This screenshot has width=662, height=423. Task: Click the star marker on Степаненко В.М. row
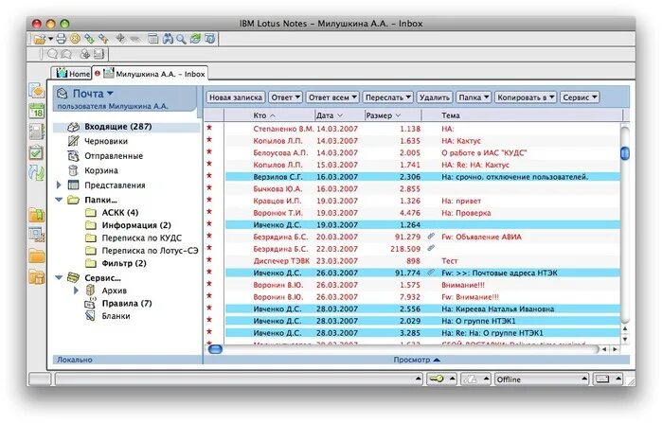pyautogui.click(x=209, y=128)
